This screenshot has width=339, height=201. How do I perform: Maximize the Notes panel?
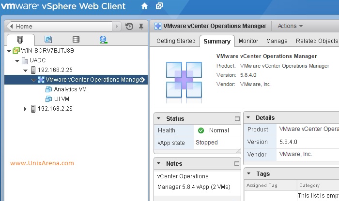pos(237,164)
